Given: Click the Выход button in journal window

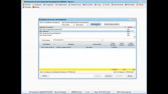Looking at the screenshot, I should pyautogui.click(x=130, y=76).
